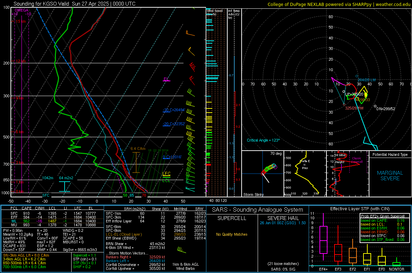Click the -20 C=22352' height label
The height and width of the screenshot is (273, 412).
(174, 124)
